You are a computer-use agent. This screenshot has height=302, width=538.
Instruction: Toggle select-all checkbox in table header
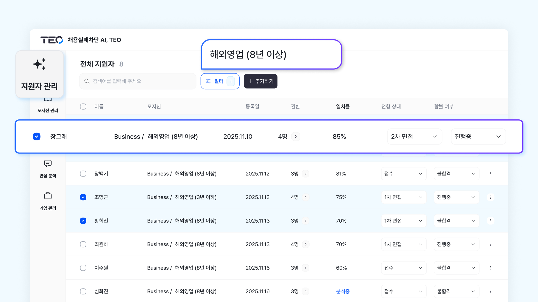tap(83, 107)
